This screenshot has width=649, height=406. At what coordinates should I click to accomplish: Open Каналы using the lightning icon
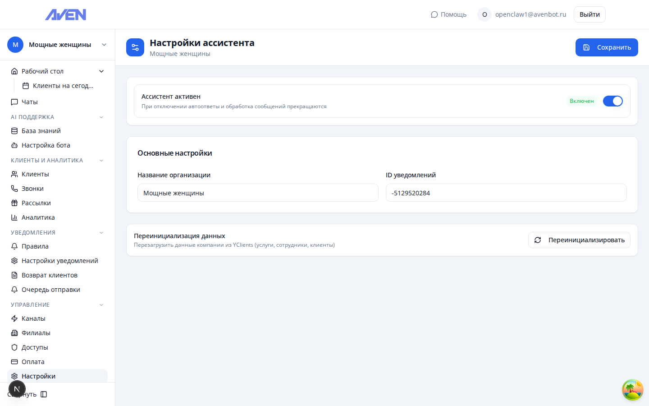pyautogui.click(x=14, y=318)
